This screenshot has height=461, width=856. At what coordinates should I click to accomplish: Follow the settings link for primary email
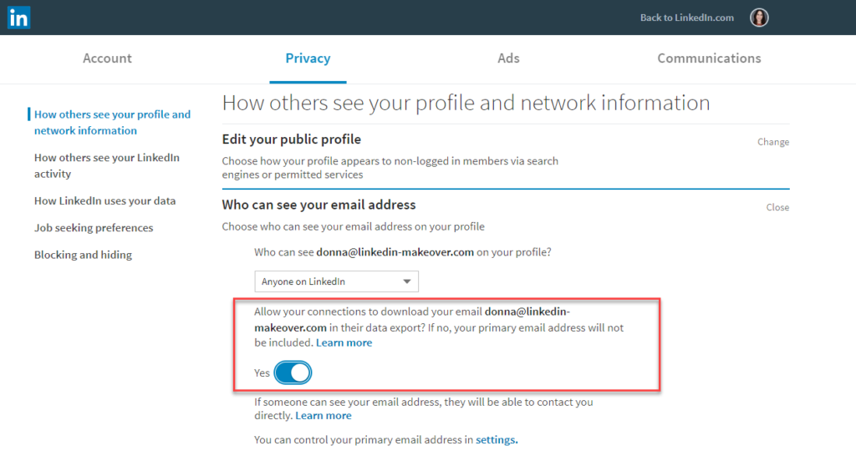pos(497,439)
